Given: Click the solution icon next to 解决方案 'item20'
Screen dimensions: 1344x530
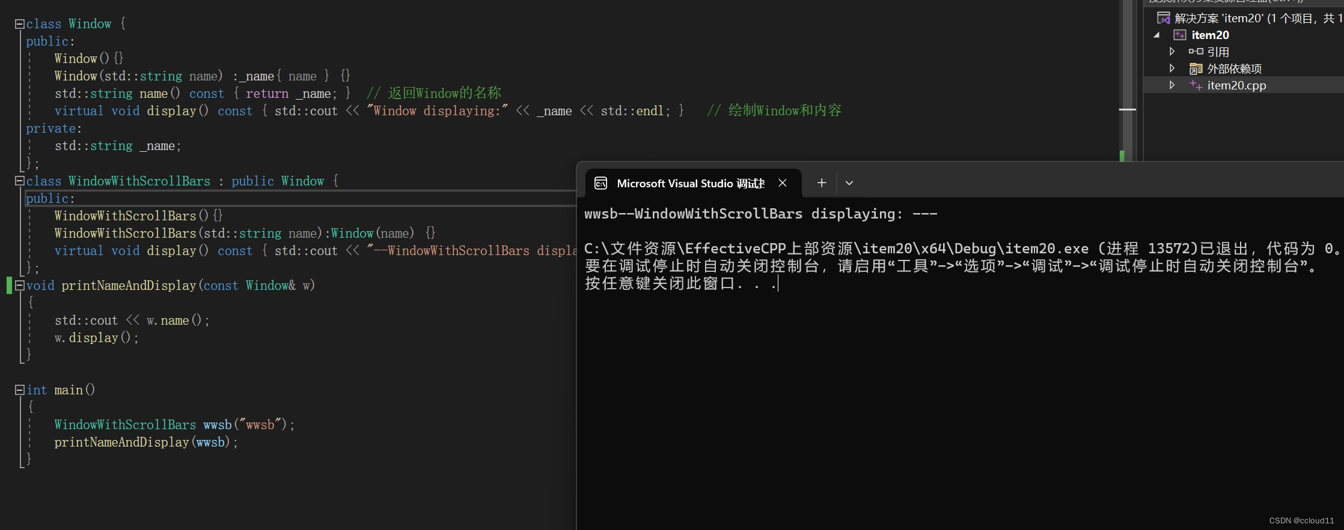Looking at the screenshot, I should click(1164, 18).
